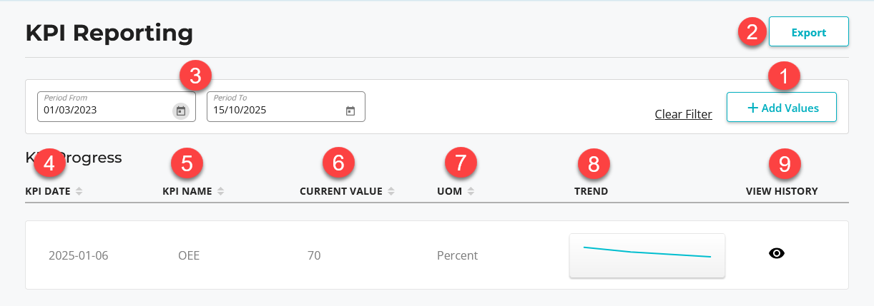874x306 pixels.
Task: Click the 2025-01-06 KPI date cell
Action: 79,255
